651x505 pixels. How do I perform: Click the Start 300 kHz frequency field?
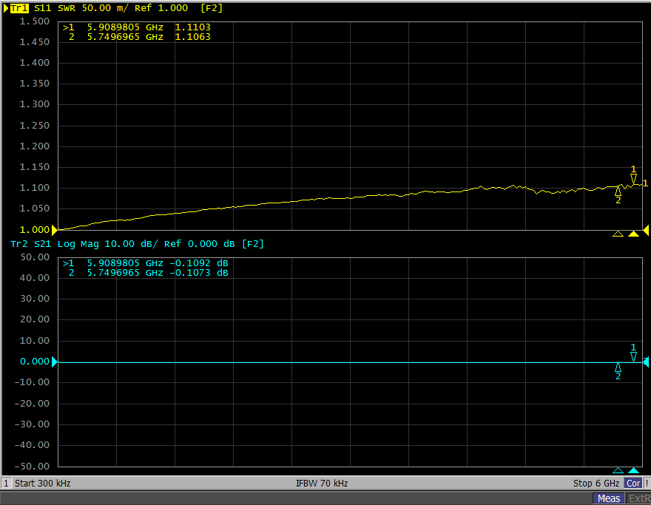coord(43,484)
